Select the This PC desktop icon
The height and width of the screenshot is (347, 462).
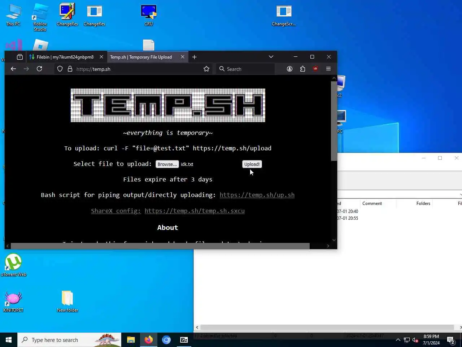[13, 15]
